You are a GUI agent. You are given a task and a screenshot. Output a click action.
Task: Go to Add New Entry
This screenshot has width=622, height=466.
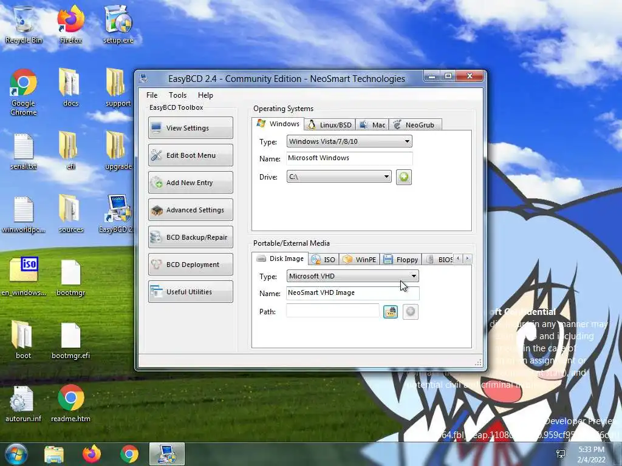(x=190, y=182)
